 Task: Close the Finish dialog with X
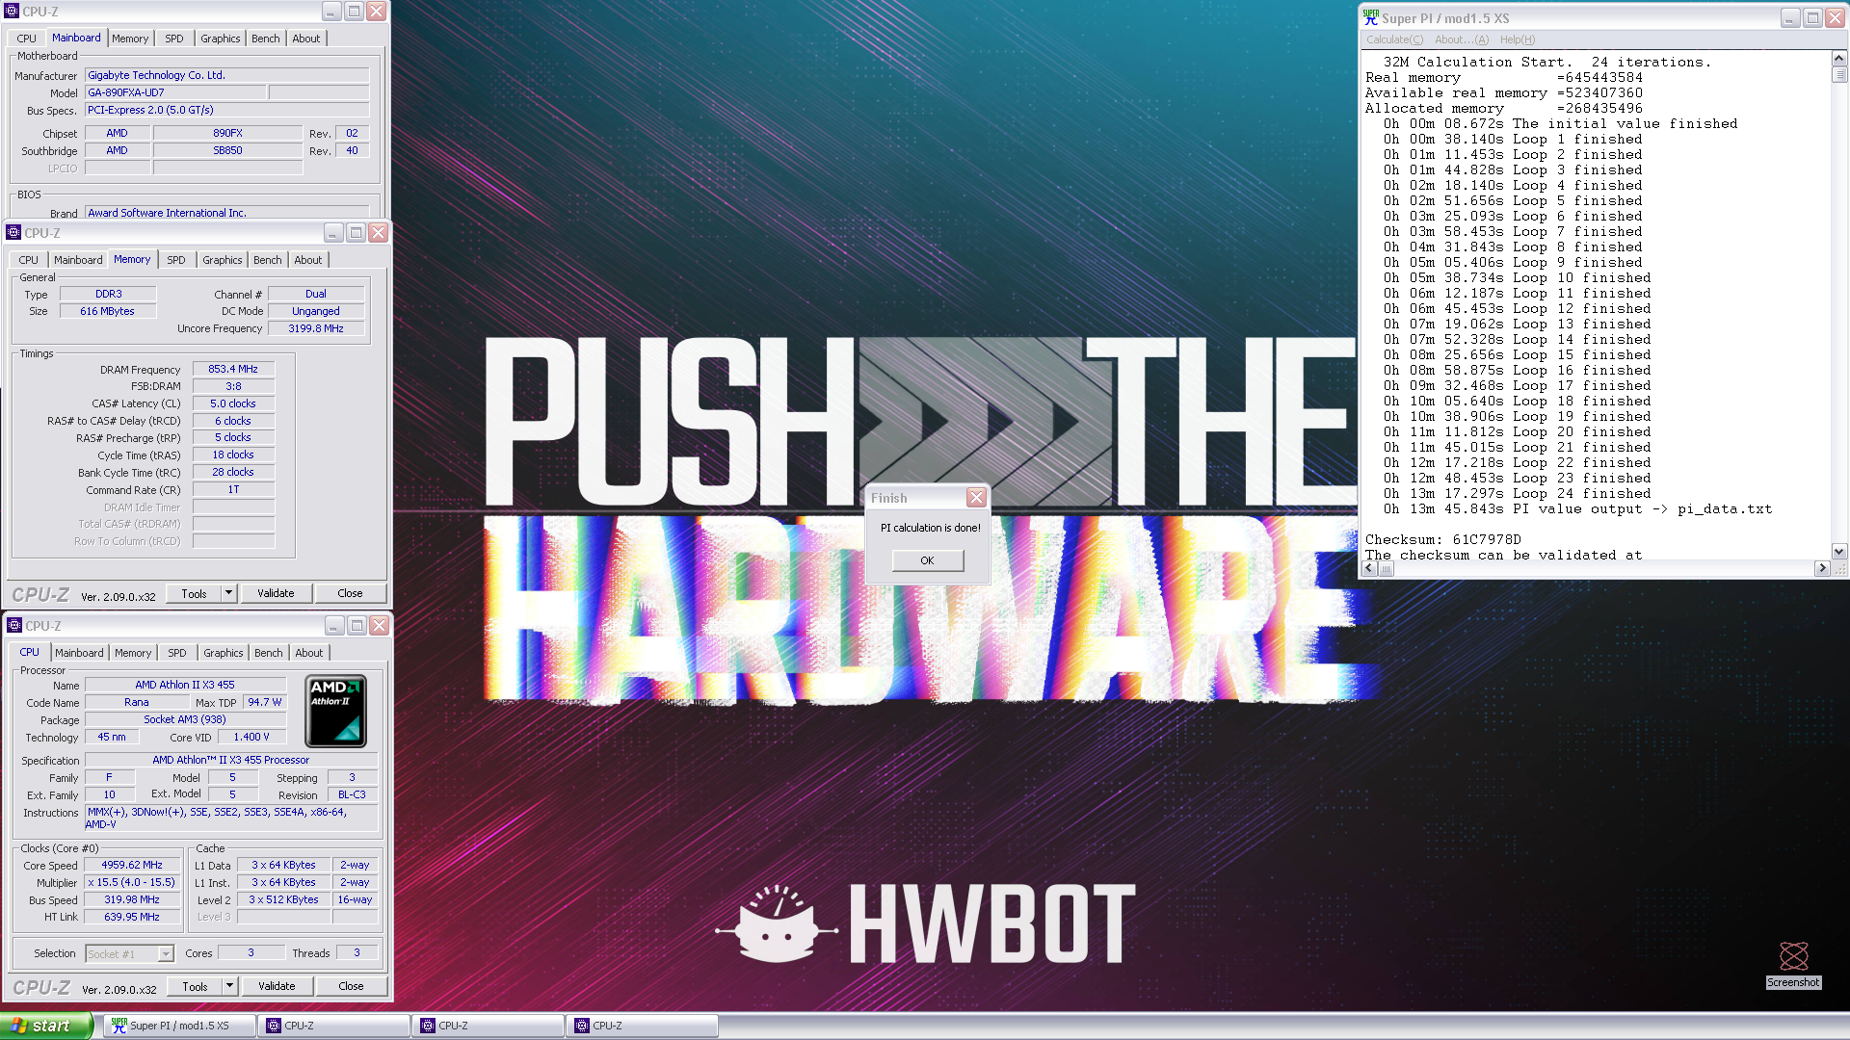coord(976,498)
